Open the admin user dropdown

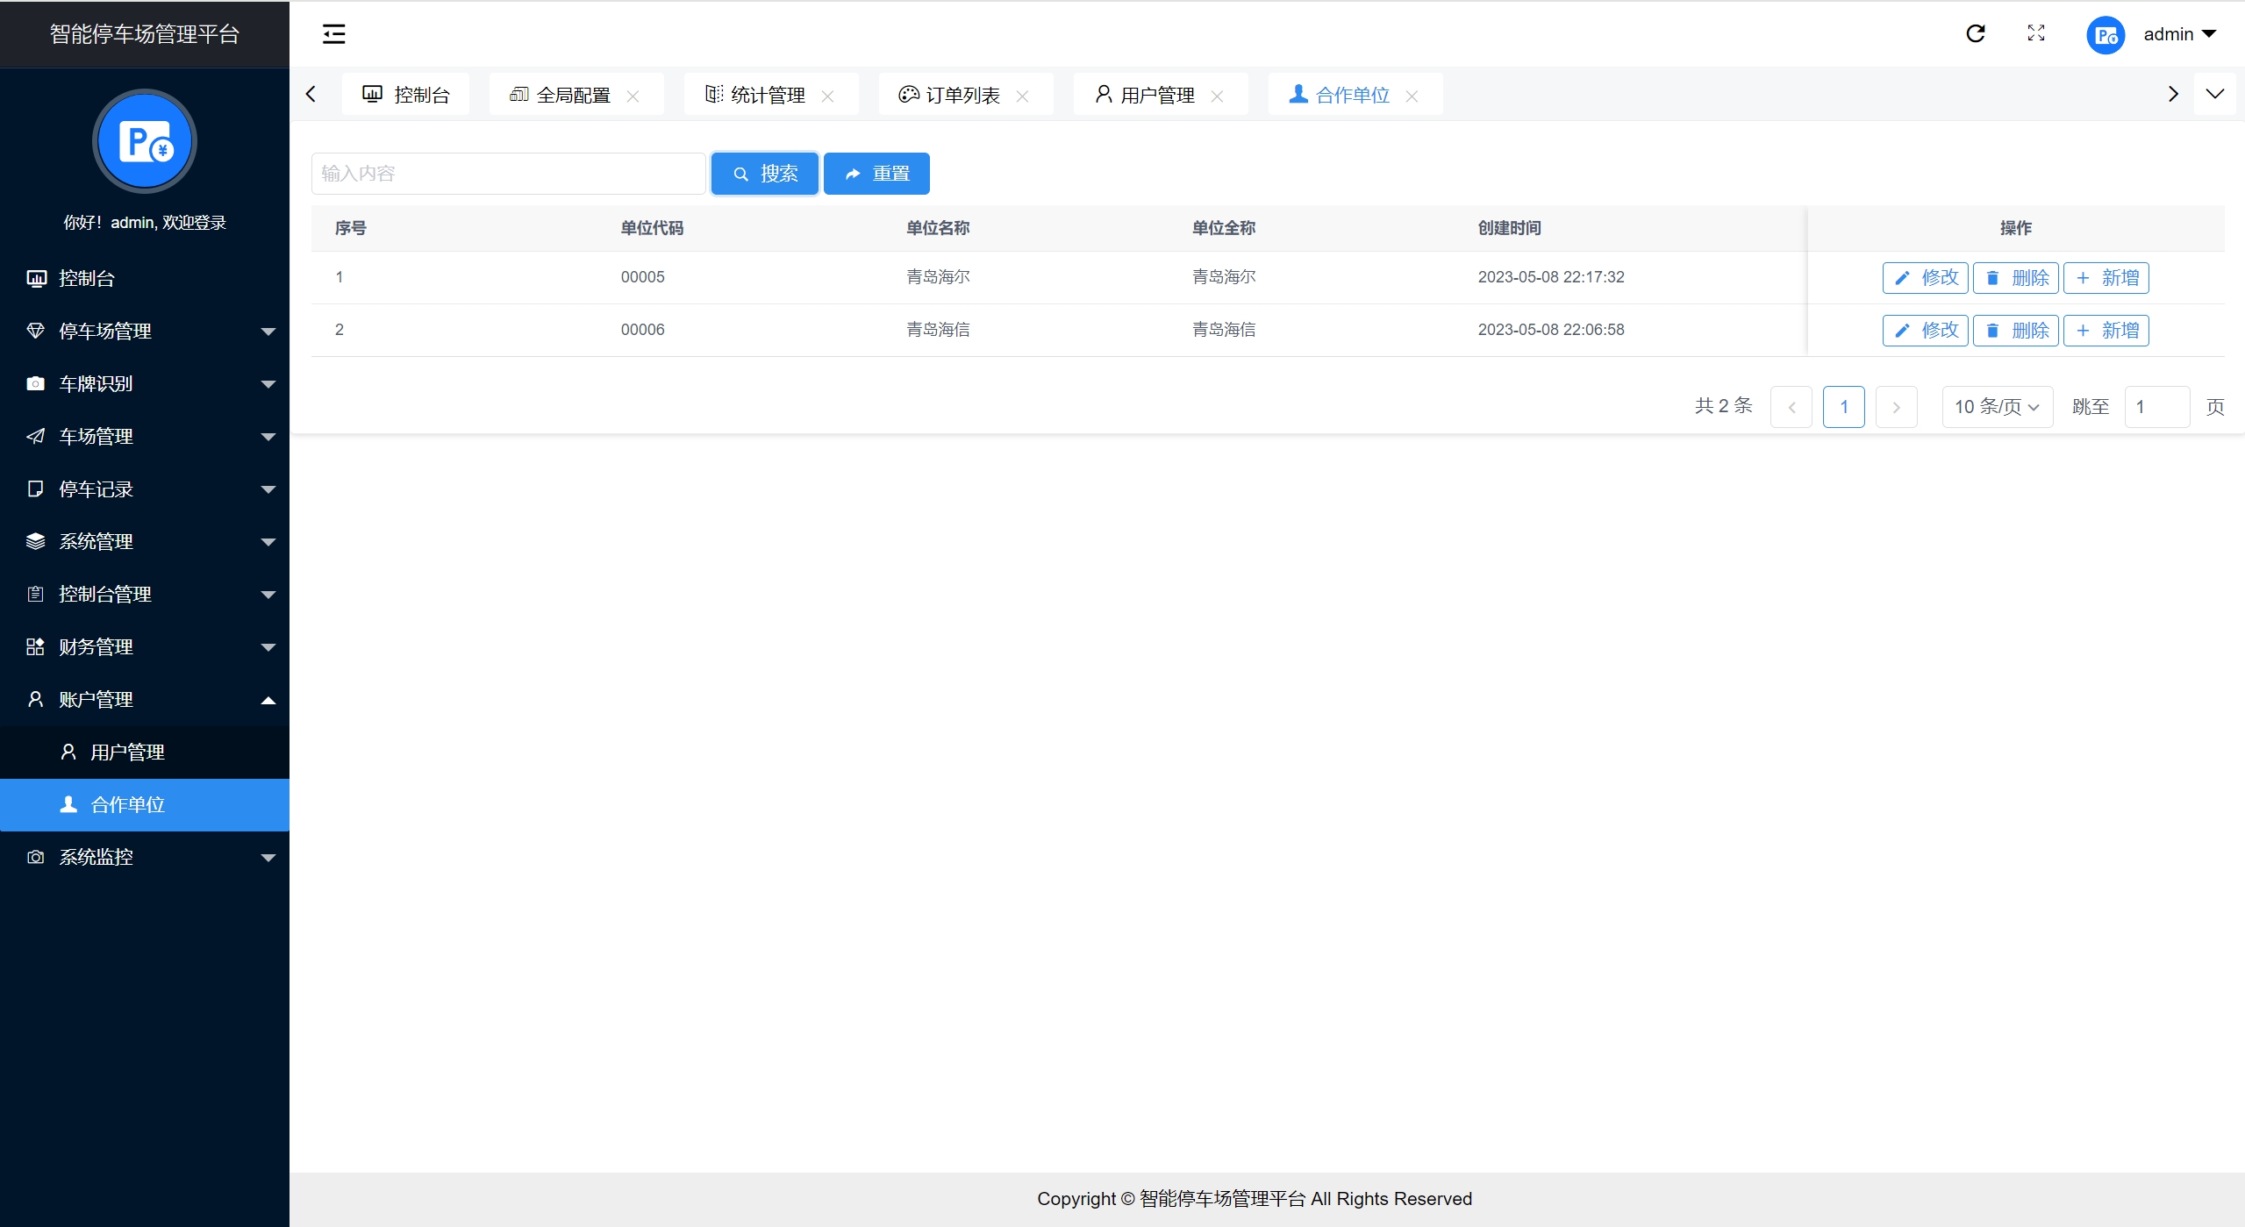(2179, 34)
